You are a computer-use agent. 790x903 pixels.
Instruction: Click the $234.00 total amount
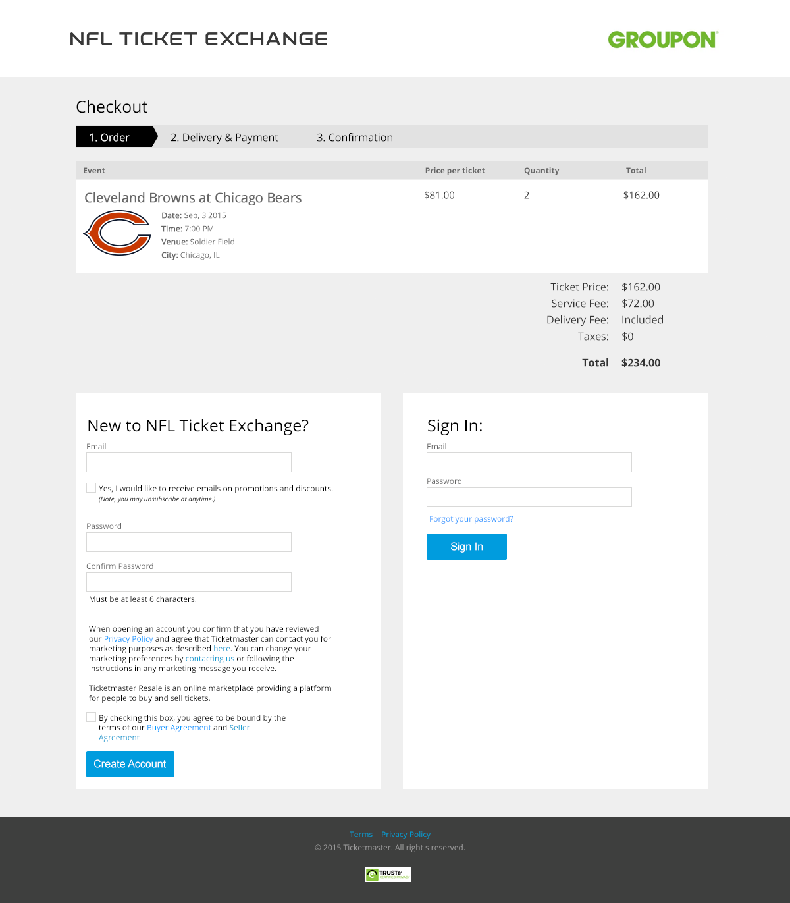pos(641,363)
